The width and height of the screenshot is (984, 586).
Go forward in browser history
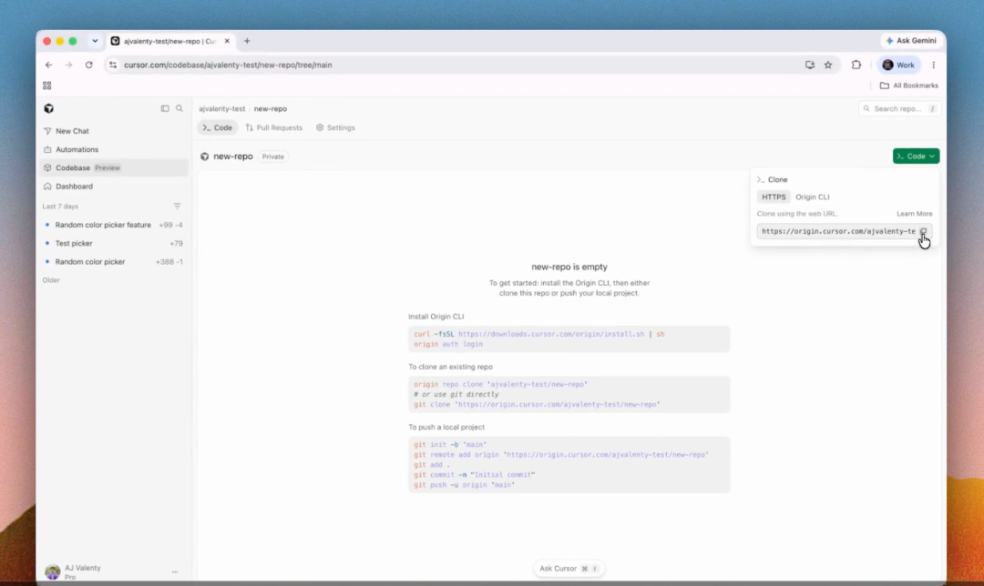click(68, 65)
